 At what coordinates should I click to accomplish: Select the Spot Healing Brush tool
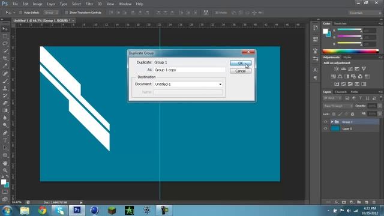click(5, 73)
